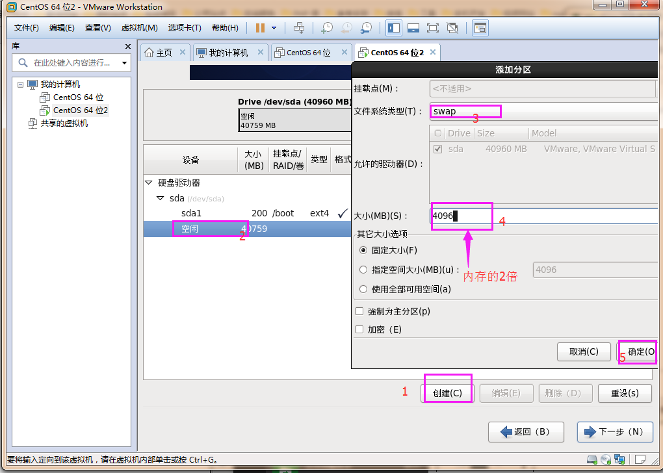Enter full screen mode icon
The height and width of the screenshot is (473, 663).
click(x=432, y=28)
